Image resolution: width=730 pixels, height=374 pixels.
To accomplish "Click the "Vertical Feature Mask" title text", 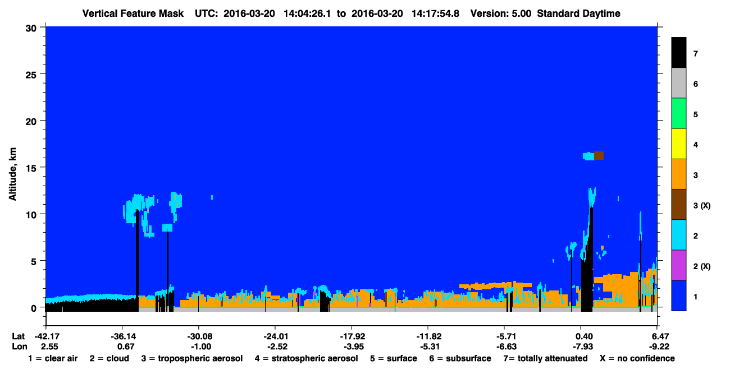I will click(x=133, y=13).
